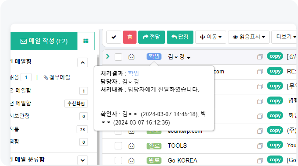Expand the 메일 분류함 section chevron
This screenshot has width=298, height=166.
[x=83, y=160]
